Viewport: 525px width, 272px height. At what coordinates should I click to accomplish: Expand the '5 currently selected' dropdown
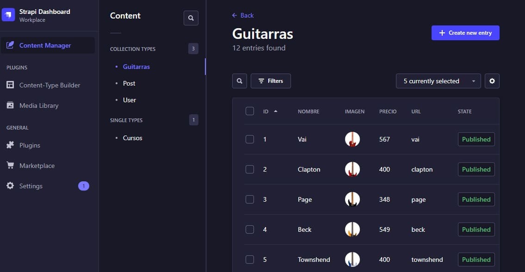tap(438, 81)
